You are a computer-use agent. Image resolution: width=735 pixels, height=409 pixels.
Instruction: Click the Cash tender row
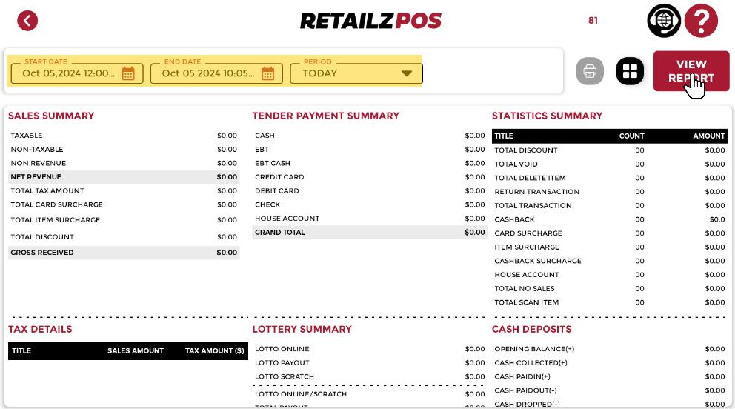370,136
